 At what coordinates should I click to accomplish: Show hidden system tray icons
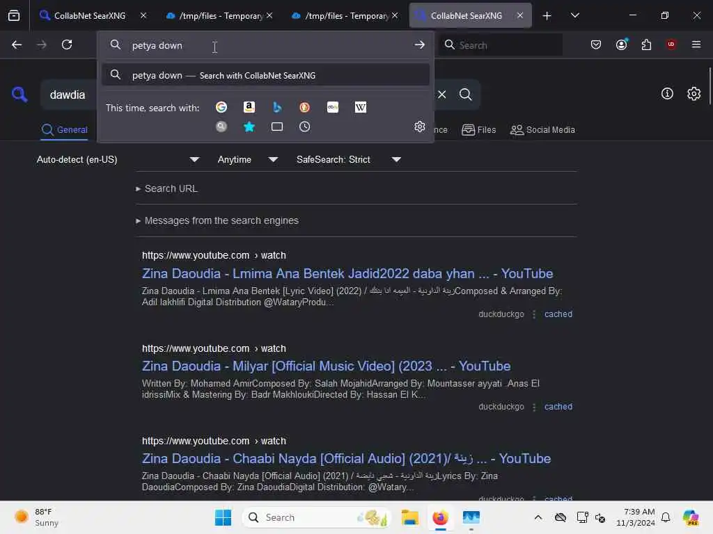coord(538,517)
